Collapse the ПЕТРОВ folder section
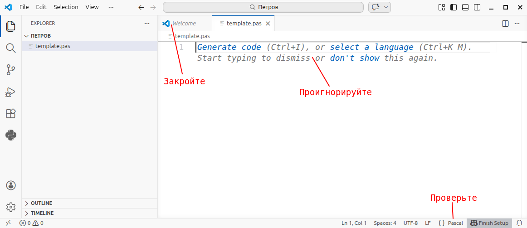 click(40, 36)
